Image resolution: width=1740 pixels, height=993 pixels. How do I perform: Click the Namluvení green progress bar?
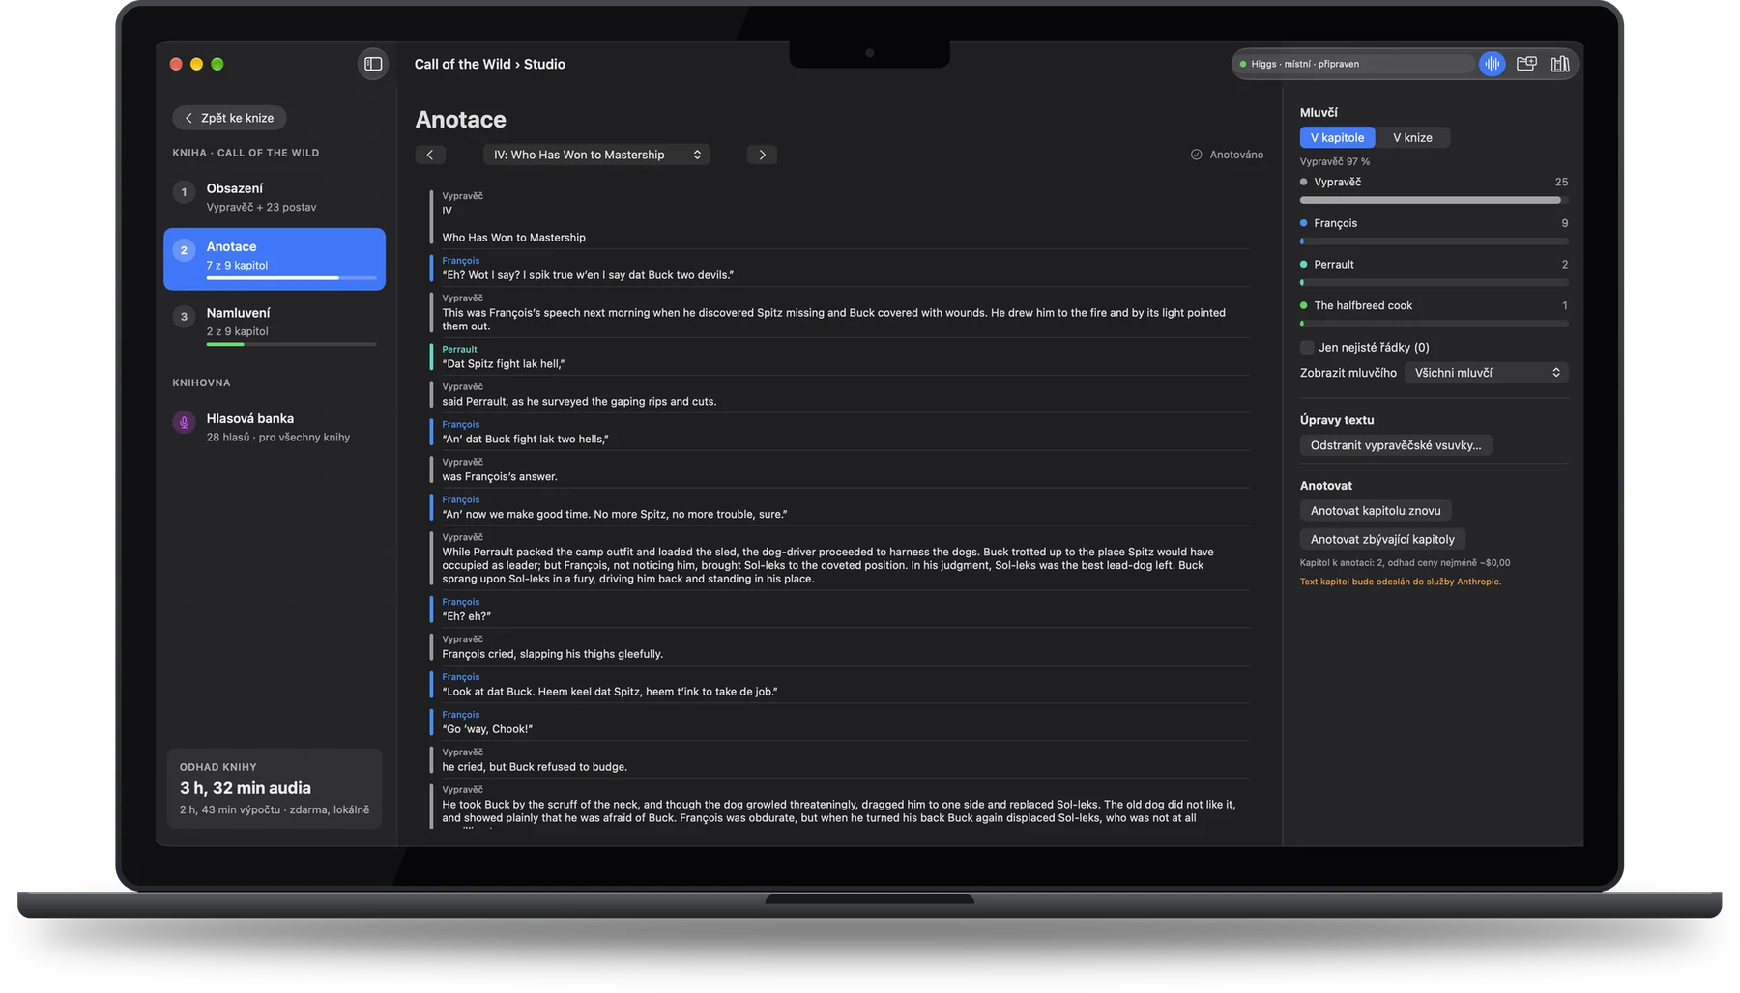click(291, 344)
